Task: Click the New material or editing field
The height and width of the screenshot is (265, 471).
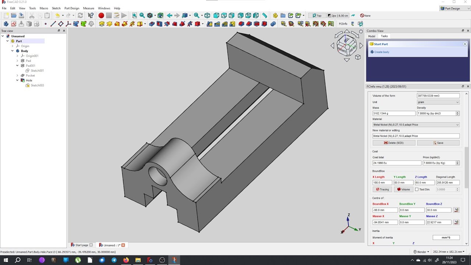Action: (416, 136)
